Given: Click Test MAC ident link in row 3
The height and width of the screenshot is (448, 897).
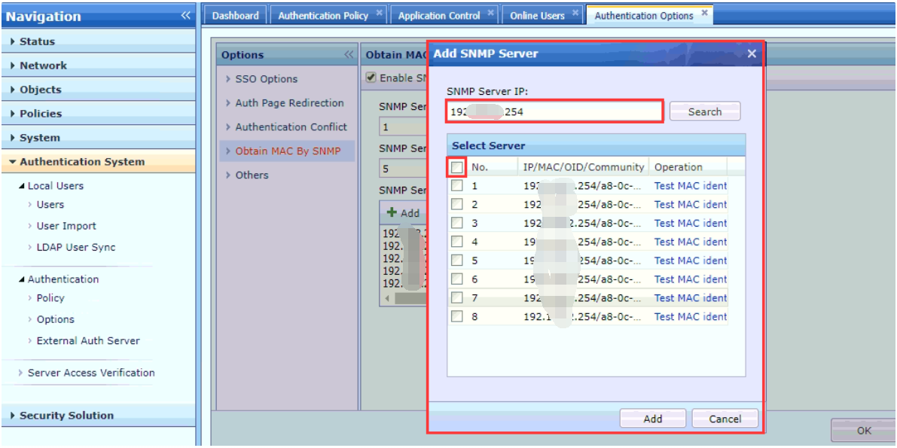Looking at the screenshot, I should tap(690, 223).
